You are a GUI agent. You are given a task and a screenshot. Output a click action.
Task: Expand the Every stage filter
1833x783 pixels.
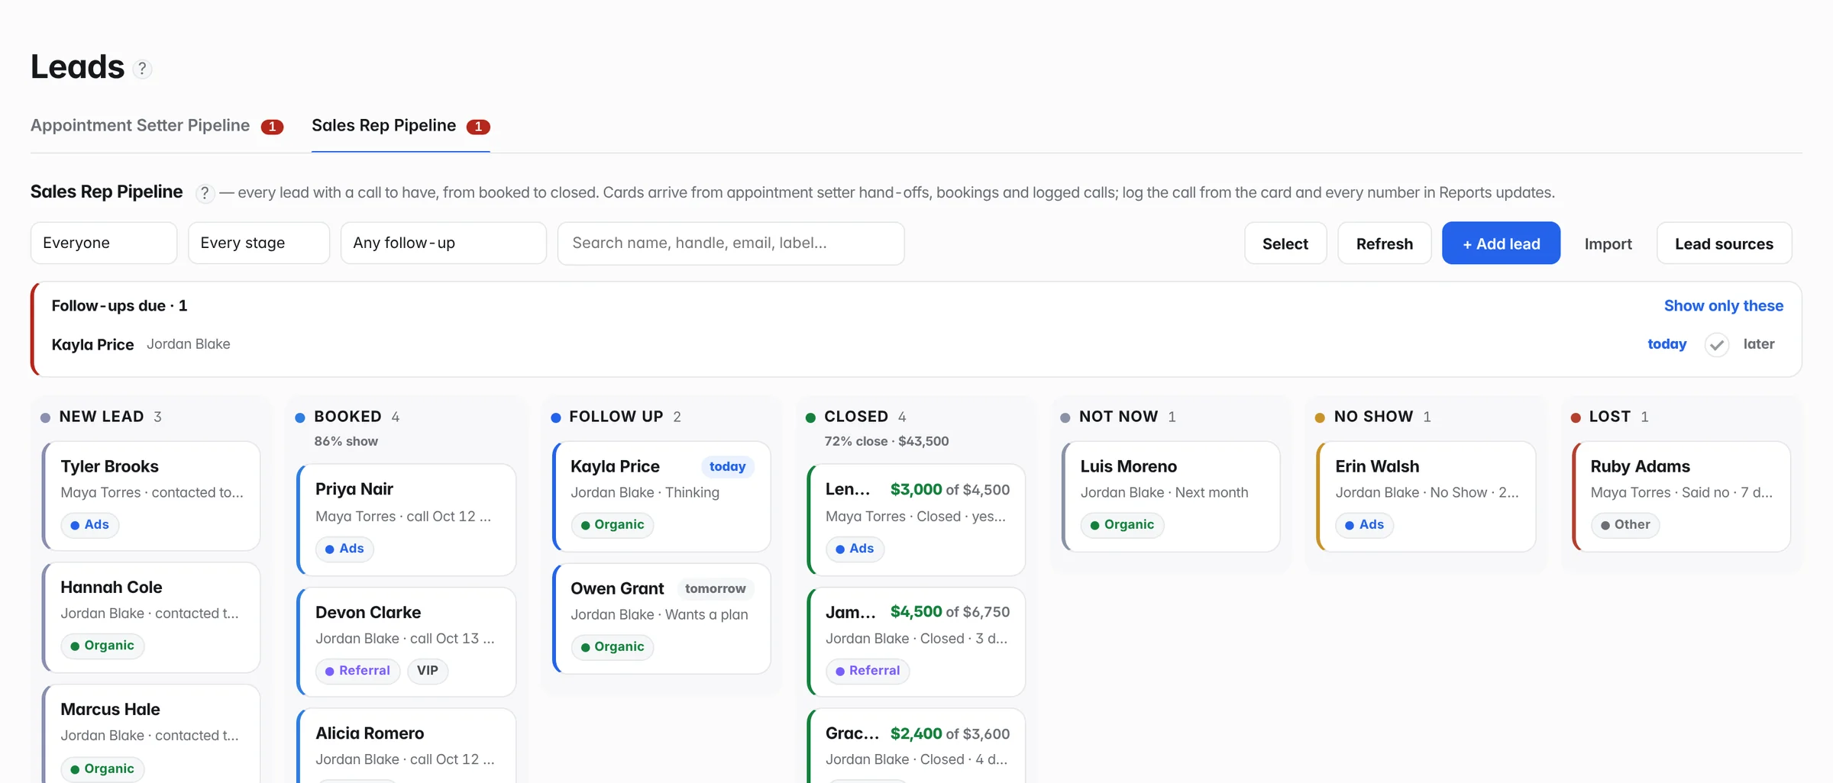point(259,243)
